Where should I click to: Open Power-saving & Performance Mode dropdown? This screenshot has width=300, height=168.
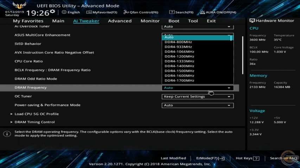coord(198,105)
